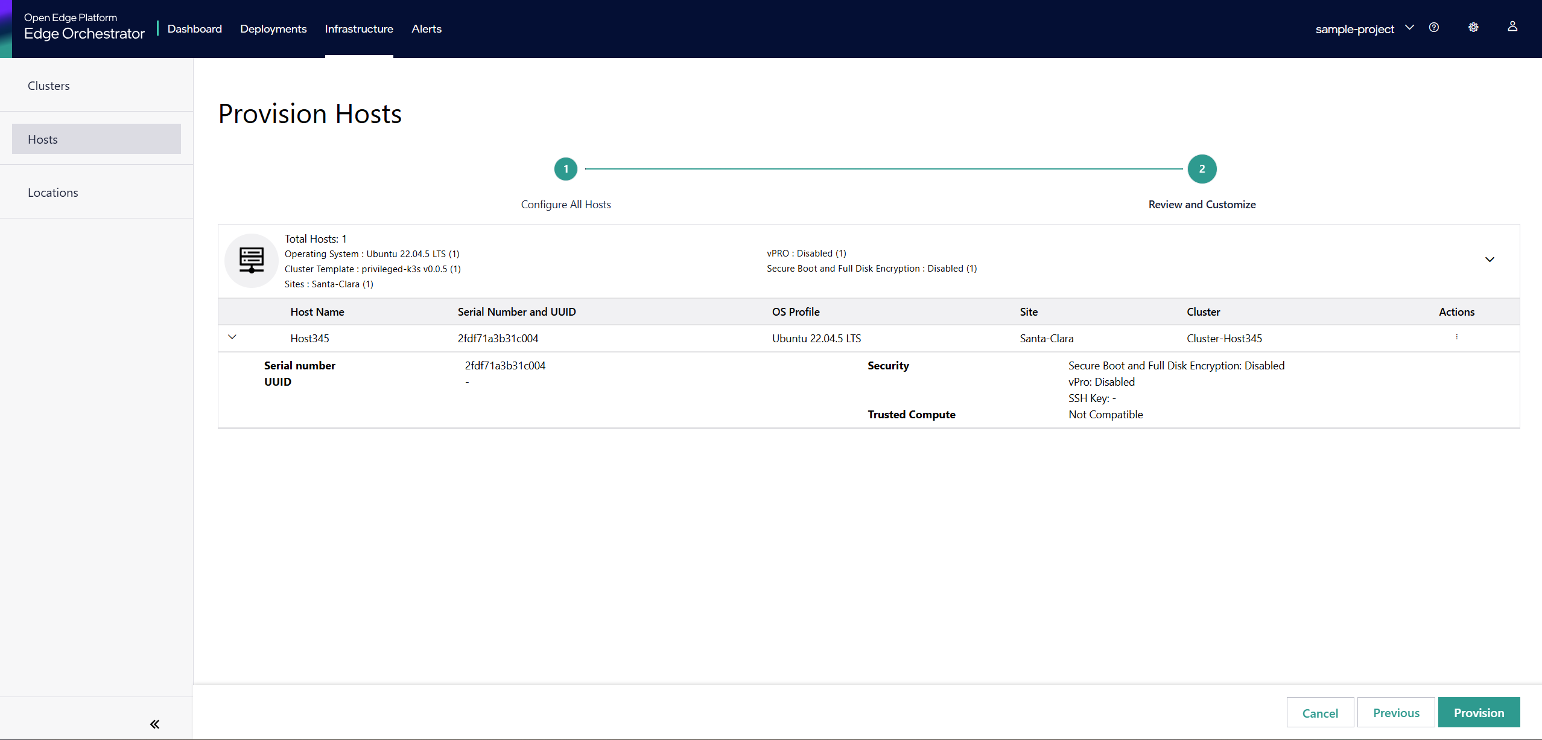The height and width of the screenshot is (740, 1542).
Task: Click the Site column header
Action: [x=1029, y=312]
